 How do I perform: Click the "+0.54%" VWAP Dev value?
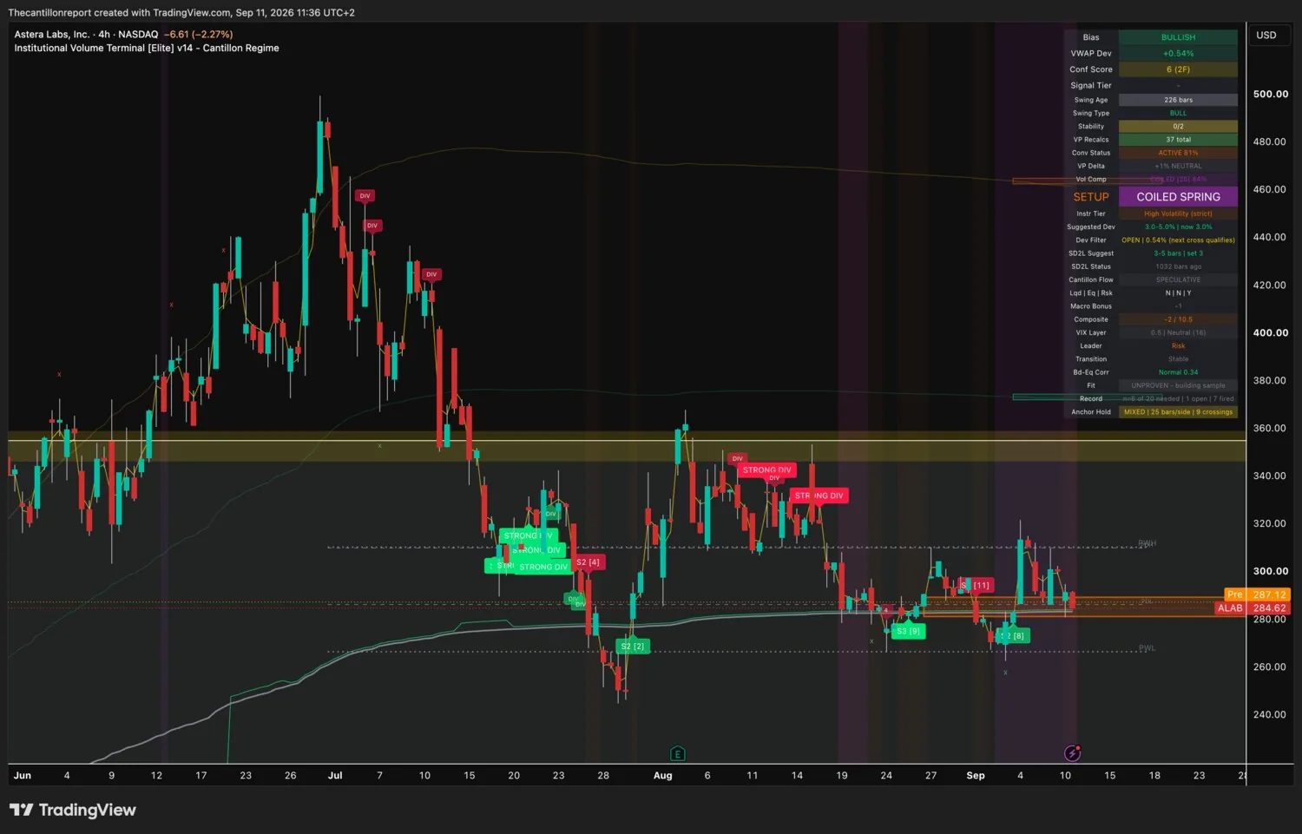(x=1178, y=54)
